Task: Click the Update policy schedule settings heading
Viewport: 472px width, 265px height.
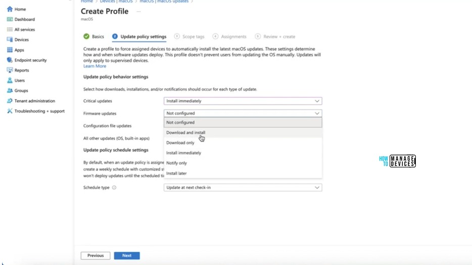Action: pyautogui.click(x=116, y=150)
